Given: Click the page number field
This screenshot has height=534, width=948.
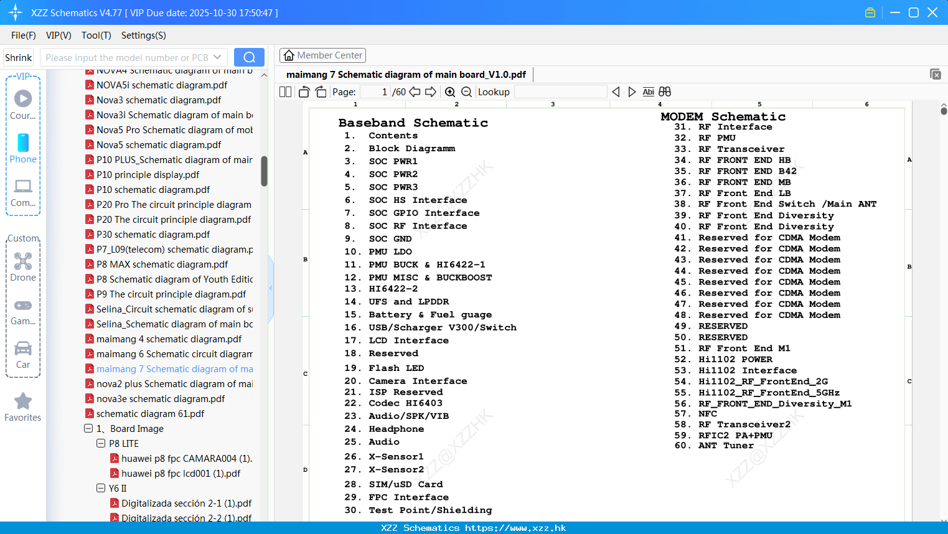Looking at the screenshot, I should click(375, 91).
